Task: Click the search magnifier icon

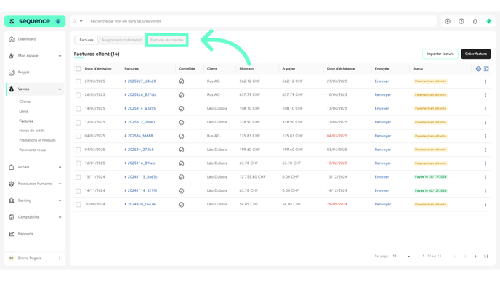Action: (x=75, y=21)
